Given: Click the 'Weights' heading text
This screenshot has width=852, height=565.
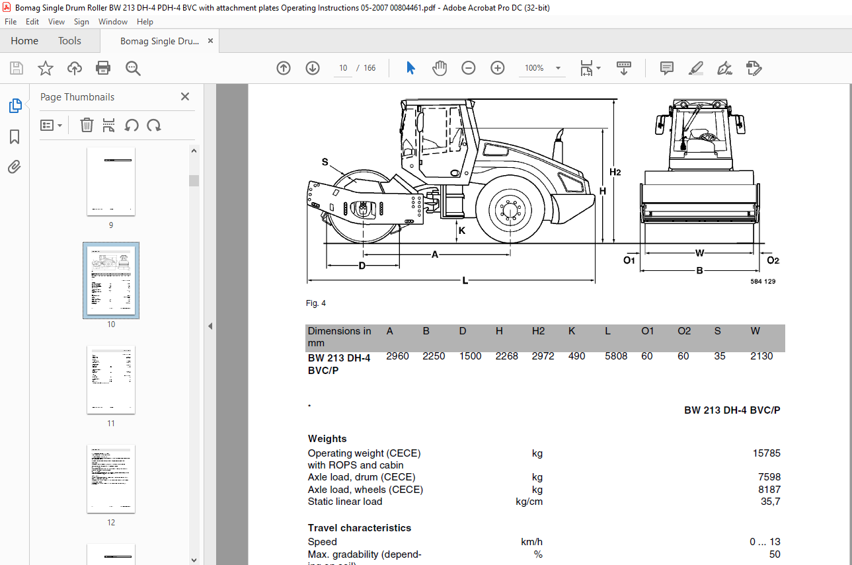Looking at the screenshot, I should coord(327,439).
